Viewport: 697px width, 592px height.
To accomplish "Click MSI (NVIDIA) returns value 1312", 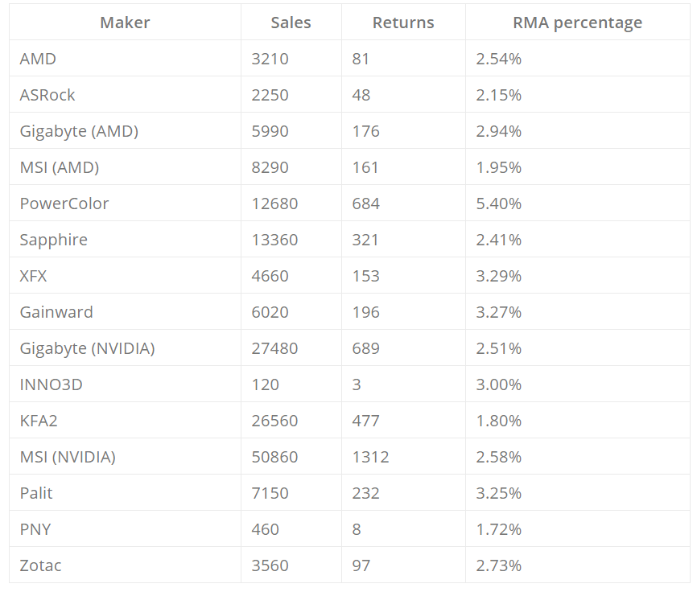I will click(370, 457).
